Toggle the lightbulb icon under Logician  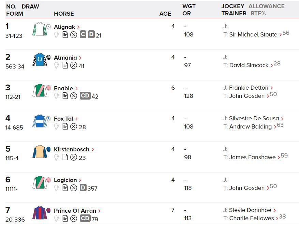pyautogui.click(x=57, y=188)
